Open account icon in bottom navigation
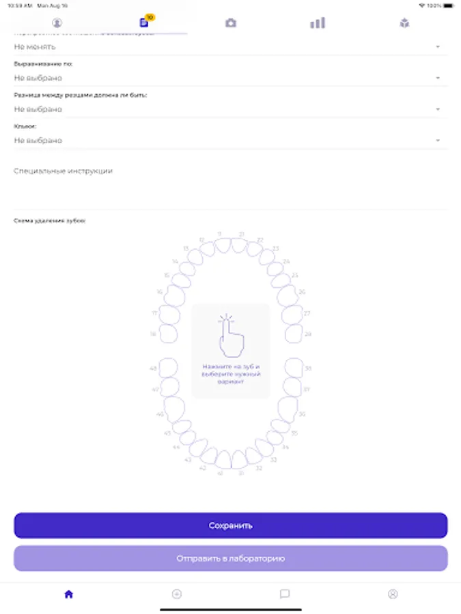The image size is (461, 614). [x=393, y=594]
